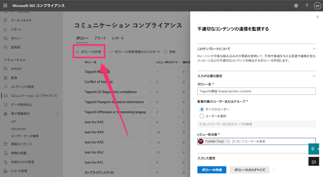Open more options for test-for-PA4 row
Image resolution: width=323 pixels, height=177 pixels.
[150, 132]
